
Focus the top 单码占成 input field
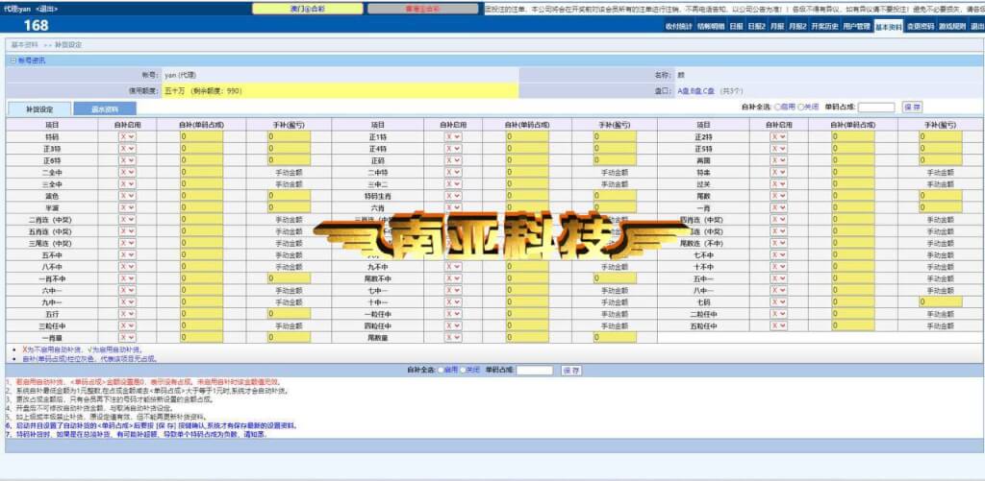point(875,108)
